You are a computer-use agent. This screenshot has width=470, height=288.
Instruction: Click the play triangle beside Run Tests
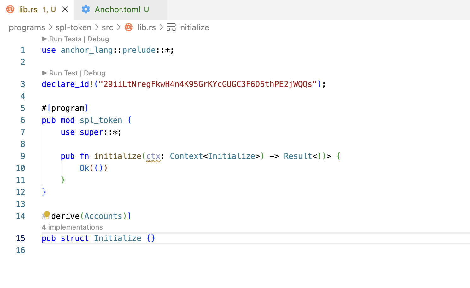(x=44, y=39)
